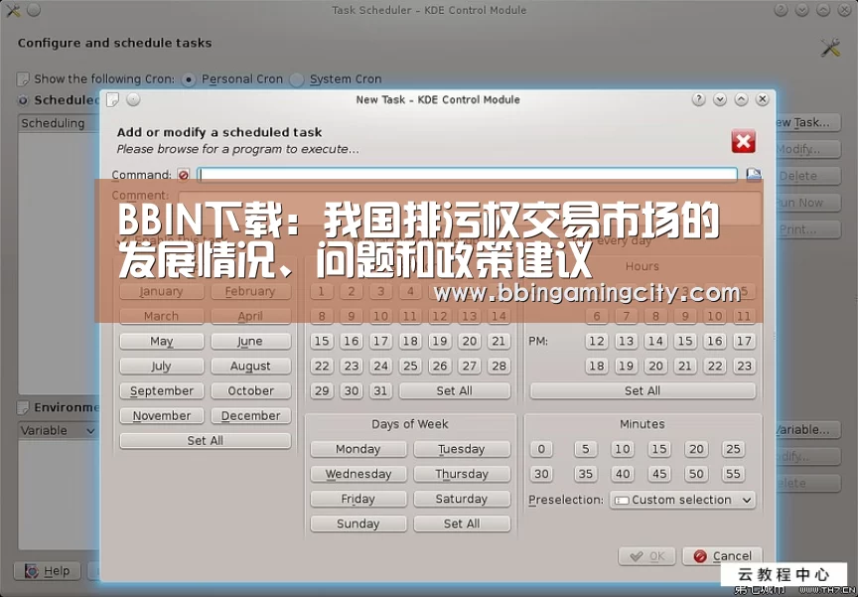Click Set All for Days of Week
Image resolution: width=858 pixels, height=597 pixels.
click(x=462, y=523)
